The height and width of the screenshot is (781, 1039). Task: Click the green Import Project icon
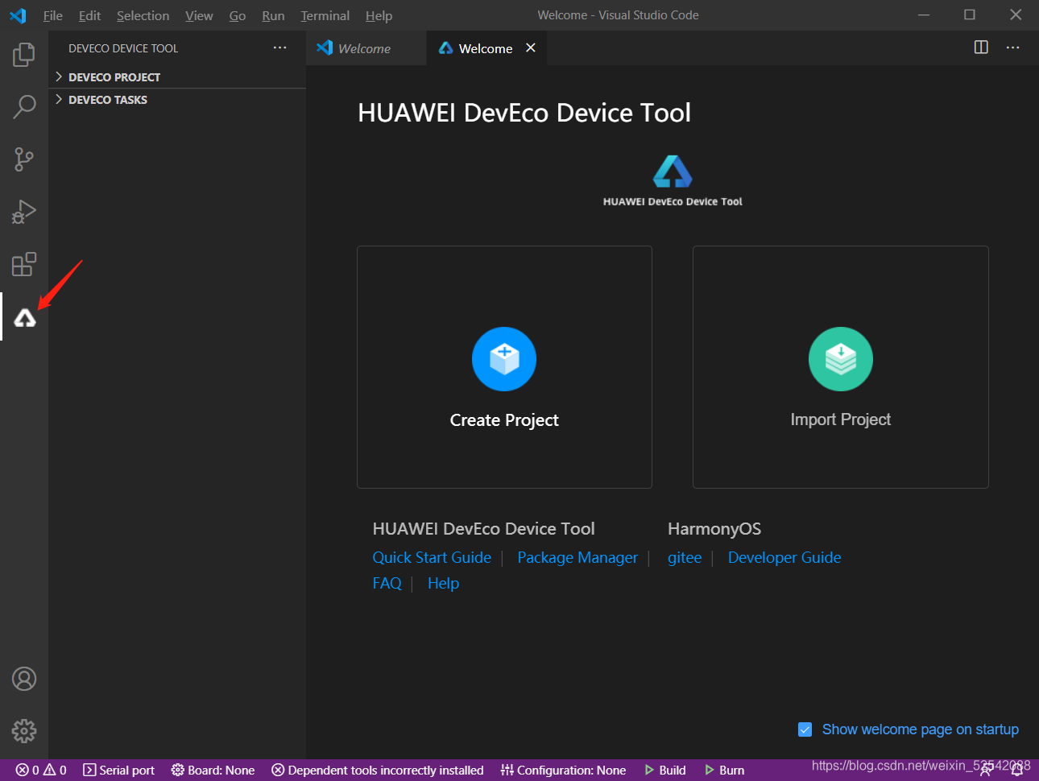(x=841, y=359)
